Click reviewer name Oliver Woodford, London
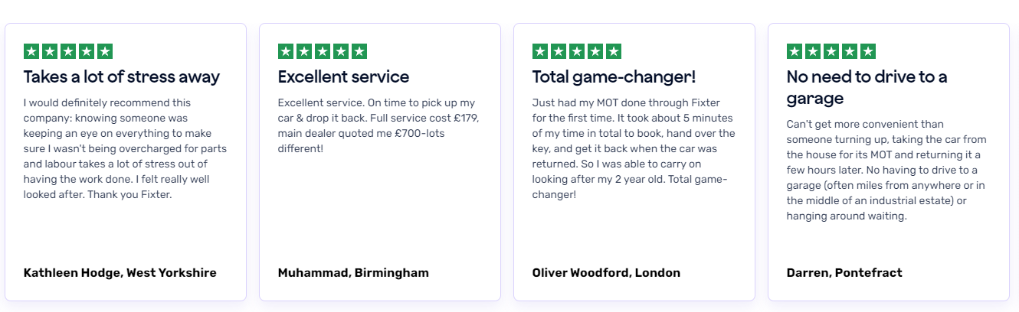Screen dimensions: 1019x312 [606, 273]
